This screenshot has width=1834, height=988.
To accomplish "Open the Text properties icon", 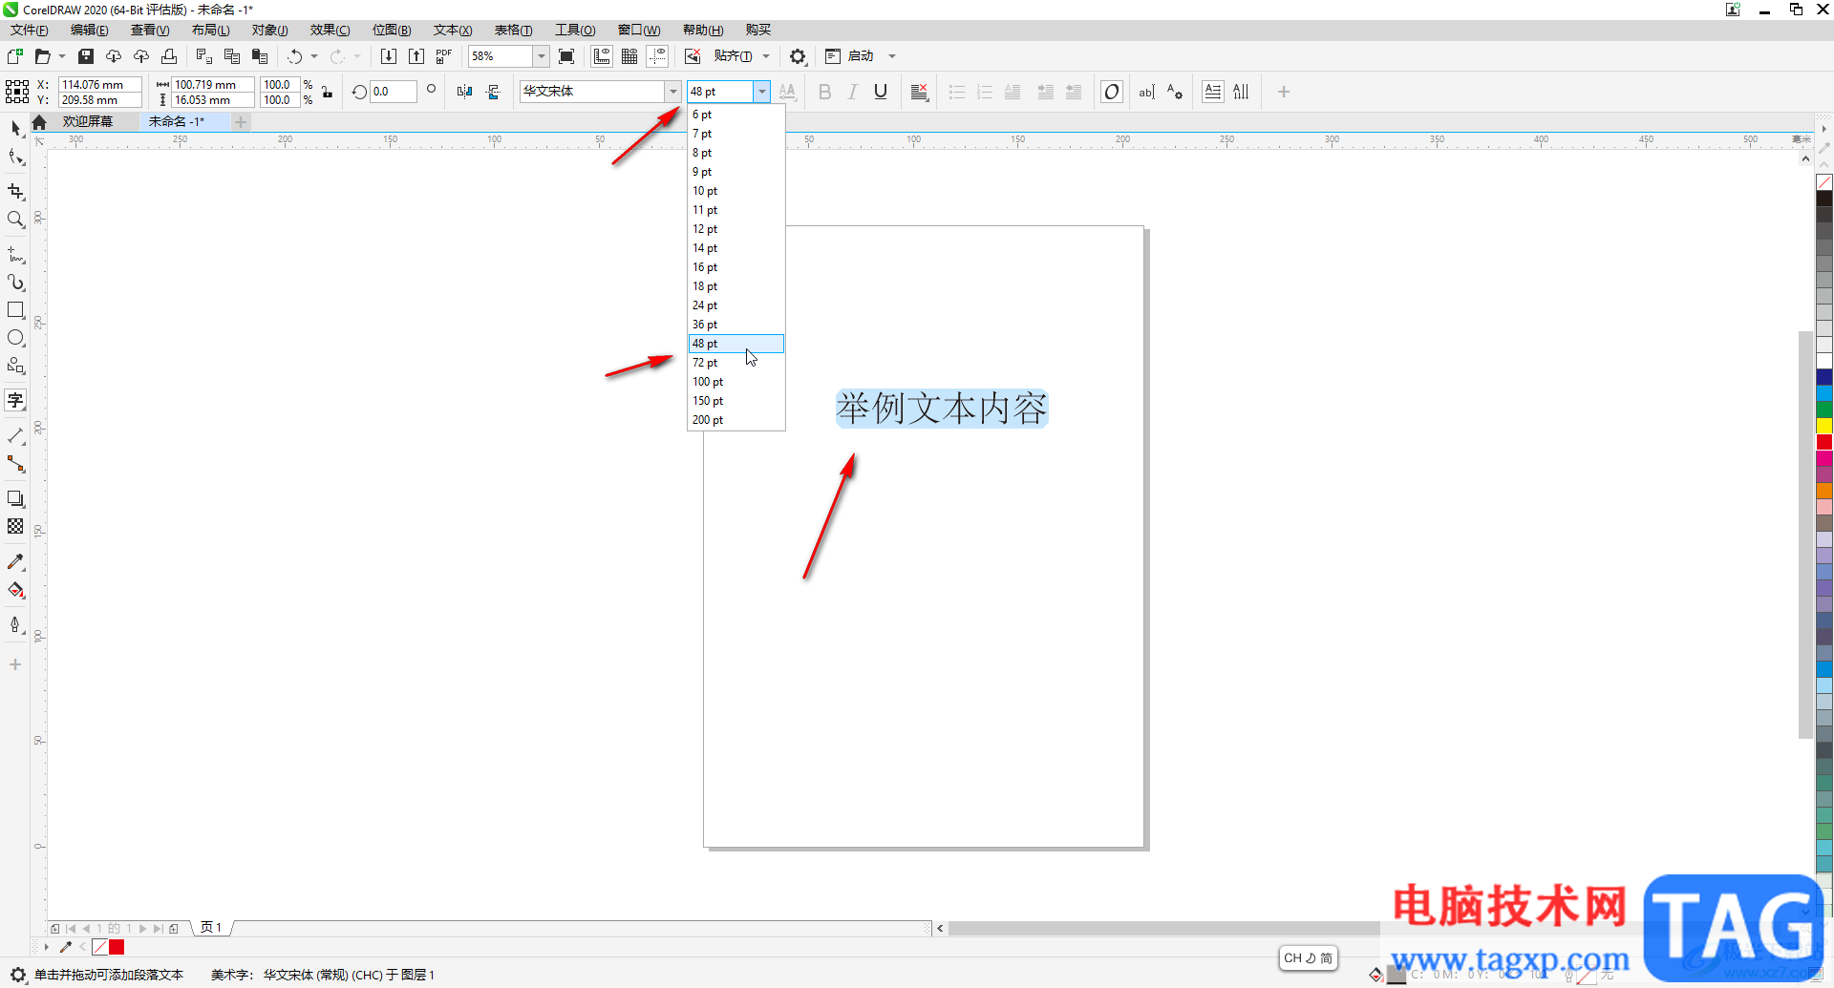I will [1175, 92].
